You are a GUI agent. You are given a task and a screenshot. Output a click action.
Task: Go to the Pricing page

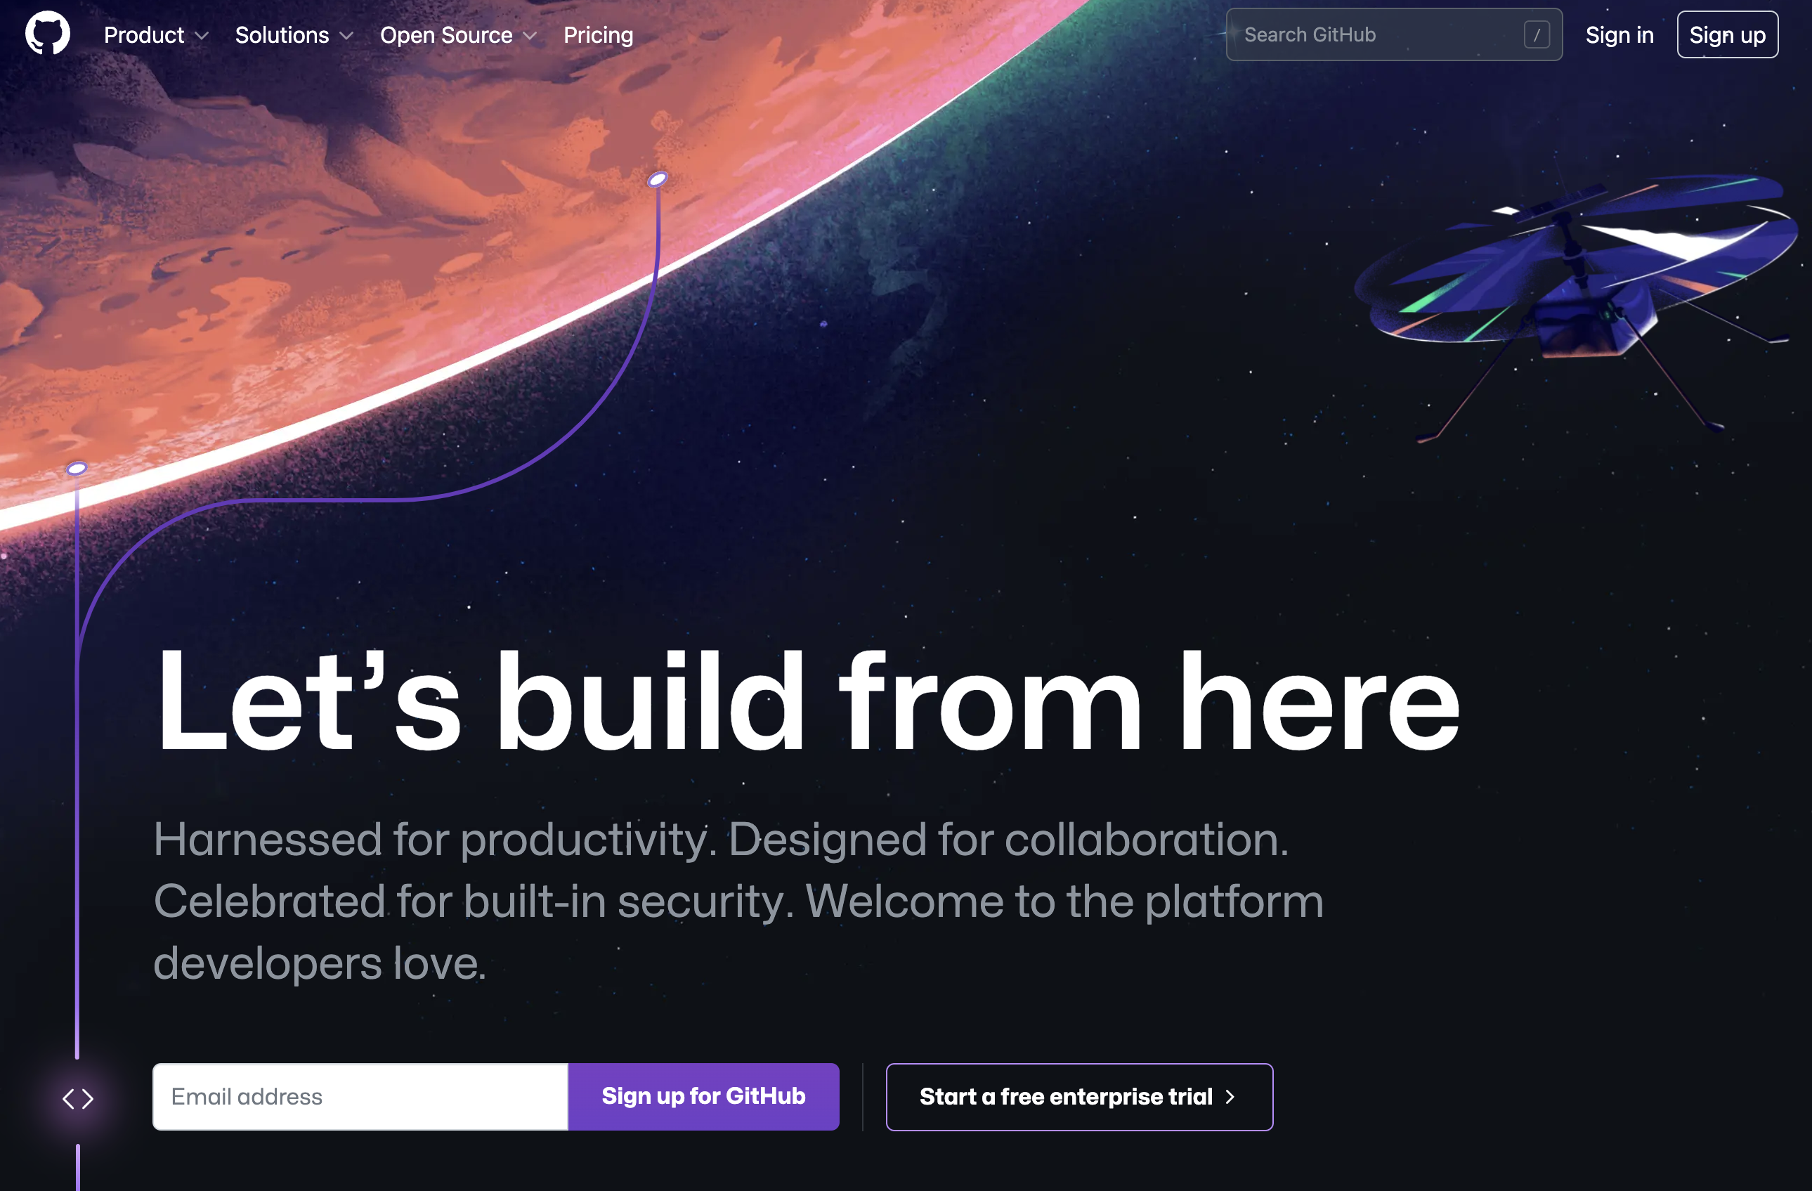pyautogui.click(x=599, y=35)
